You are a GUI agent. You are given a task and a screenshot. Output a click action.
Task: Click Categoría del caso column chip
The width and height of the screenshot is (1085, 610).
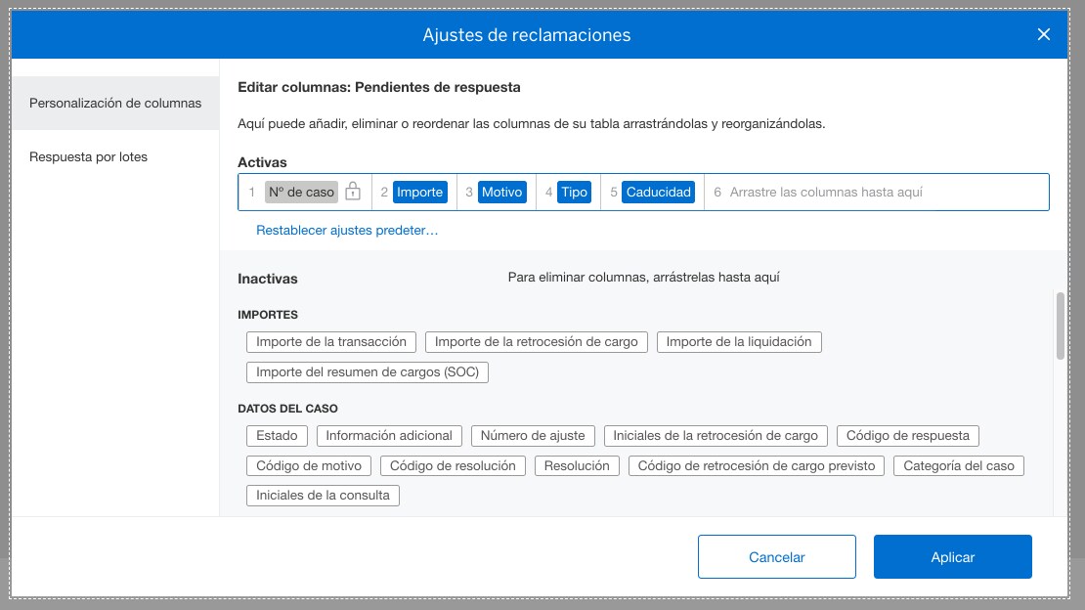pyautogui.click(x=959, y=465)
